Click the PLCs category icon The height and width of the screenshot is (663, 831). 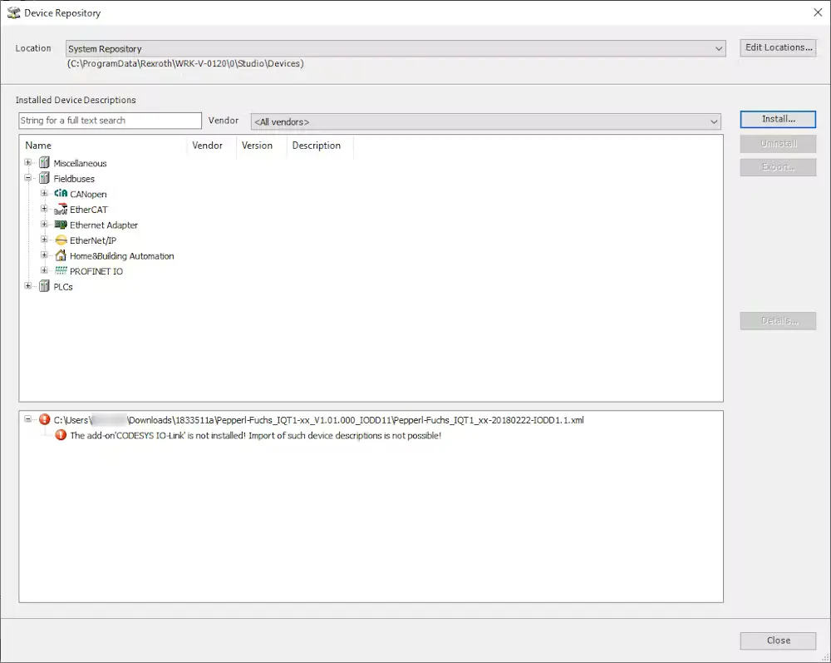(x=44, y=287)
